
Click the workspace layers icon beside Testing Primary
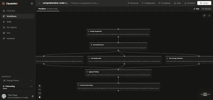click(4, 81)
